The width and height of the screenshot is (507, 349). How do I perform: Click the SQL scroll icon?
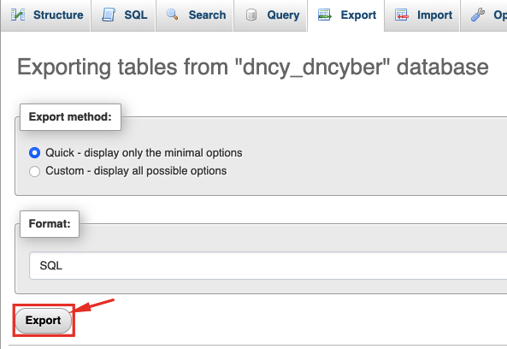pos(109,15)
